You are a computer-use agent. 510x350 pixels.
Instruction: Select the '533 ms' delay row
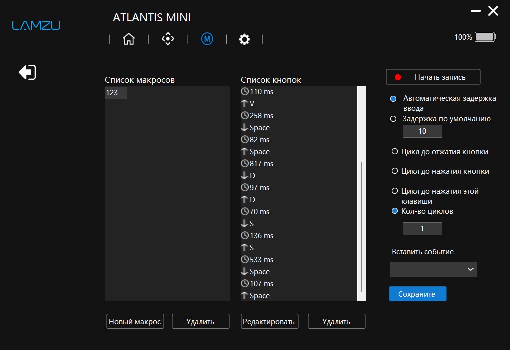pos(299,260)
